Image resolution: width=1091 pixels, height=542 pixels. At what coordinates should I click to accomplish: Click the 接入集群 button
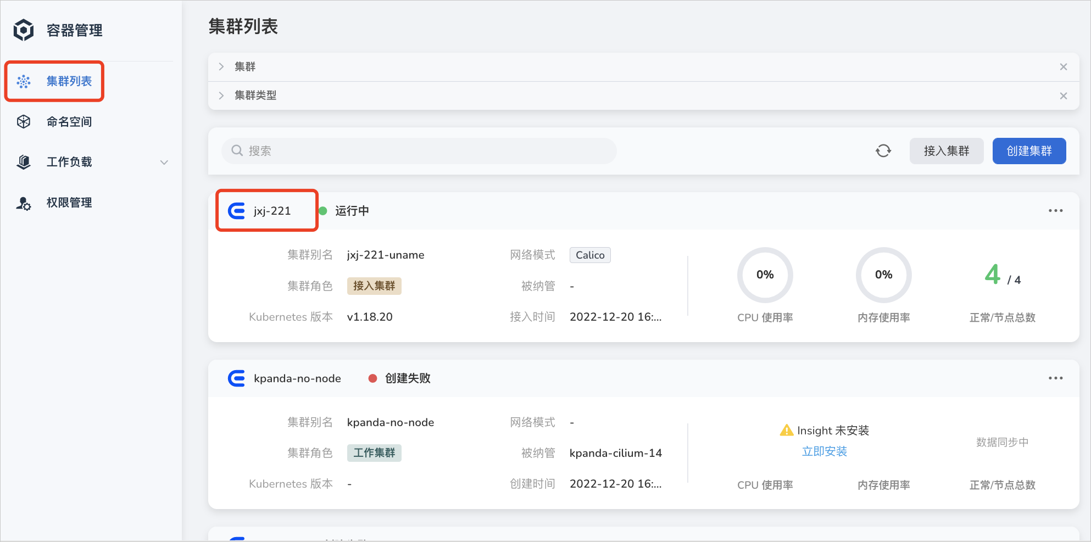click(947, 151)
